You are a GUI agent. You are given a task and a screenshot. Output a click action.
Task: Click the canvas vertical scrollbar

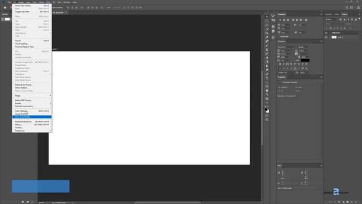pyautogui.click(x=262, y=108)
